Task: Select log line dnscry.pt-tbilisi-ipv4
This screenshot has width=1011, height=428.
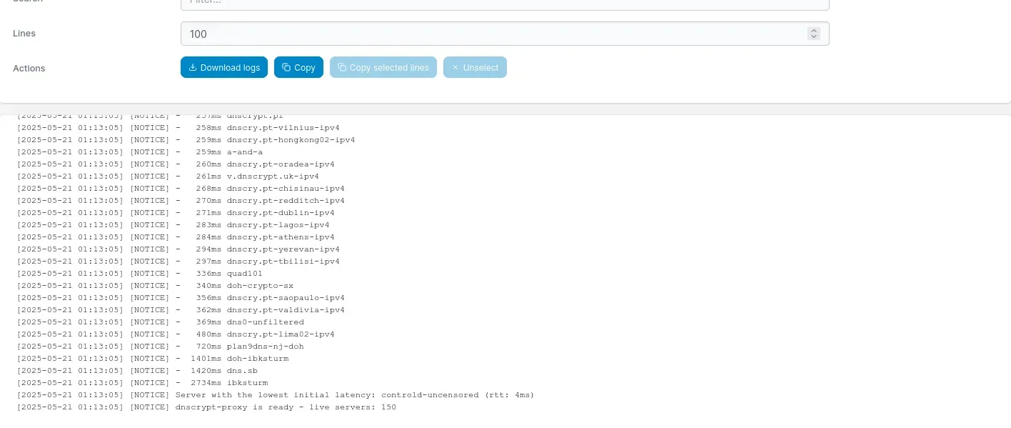Action: coord(178,262)
